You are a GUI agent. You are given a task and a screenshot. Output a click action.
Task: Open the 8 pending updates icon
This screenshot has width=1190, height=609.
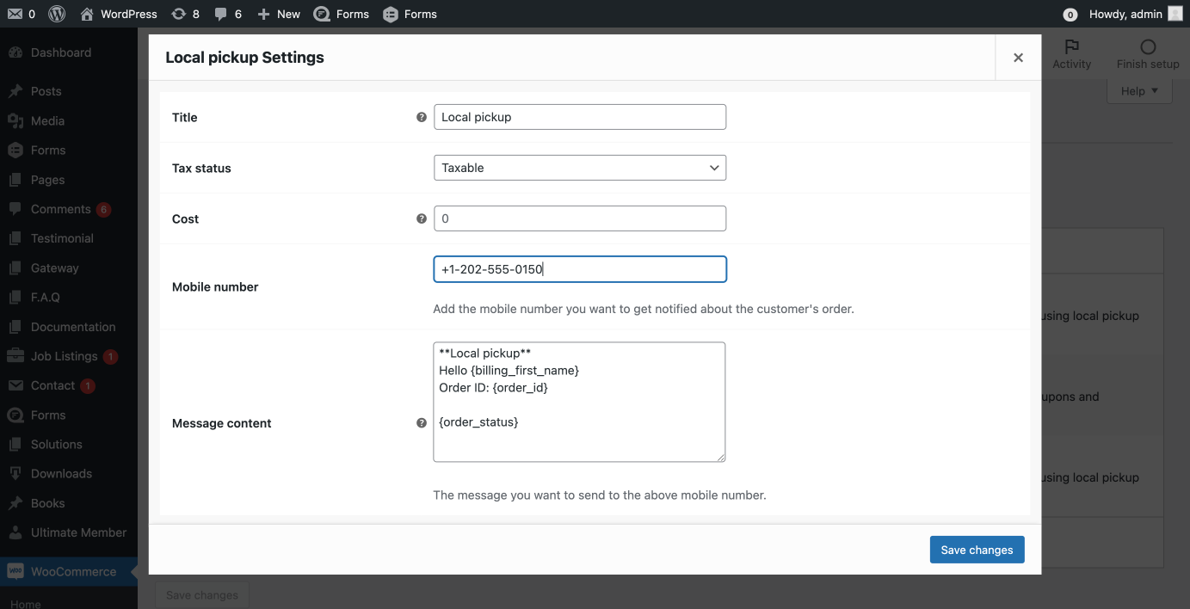tap(185, 14)
